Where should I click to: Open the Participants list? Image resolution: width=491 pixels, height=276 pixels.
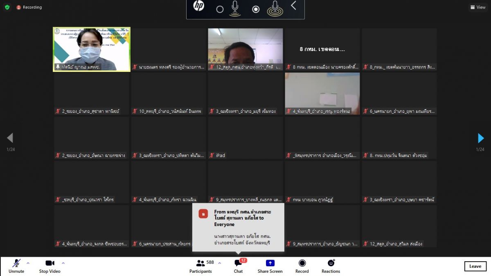pos(200,266)
